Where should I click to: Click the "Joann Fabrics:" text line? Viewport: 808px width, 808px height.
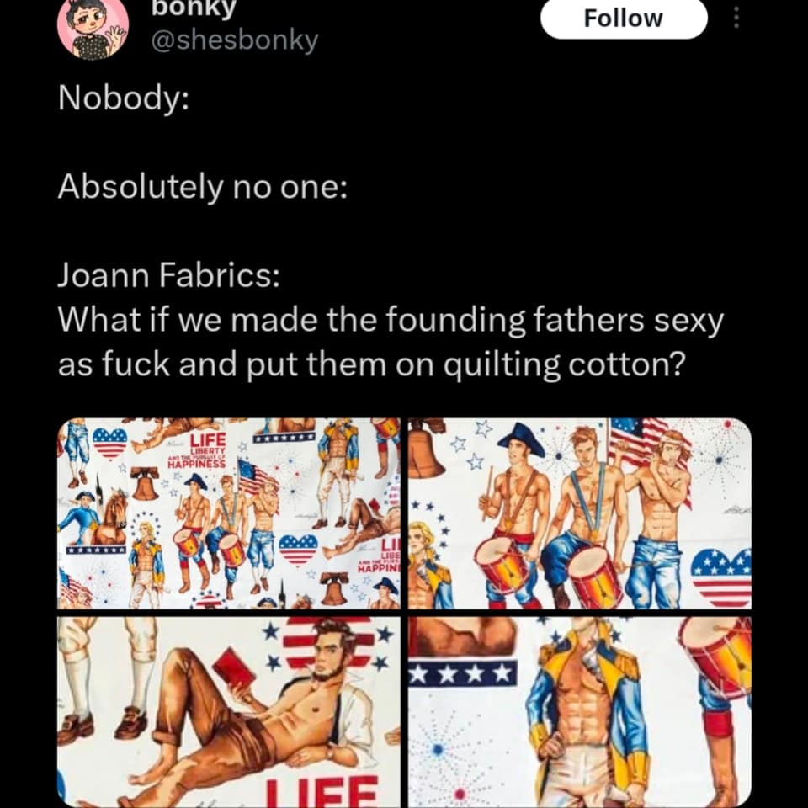[x=168, y=275]
